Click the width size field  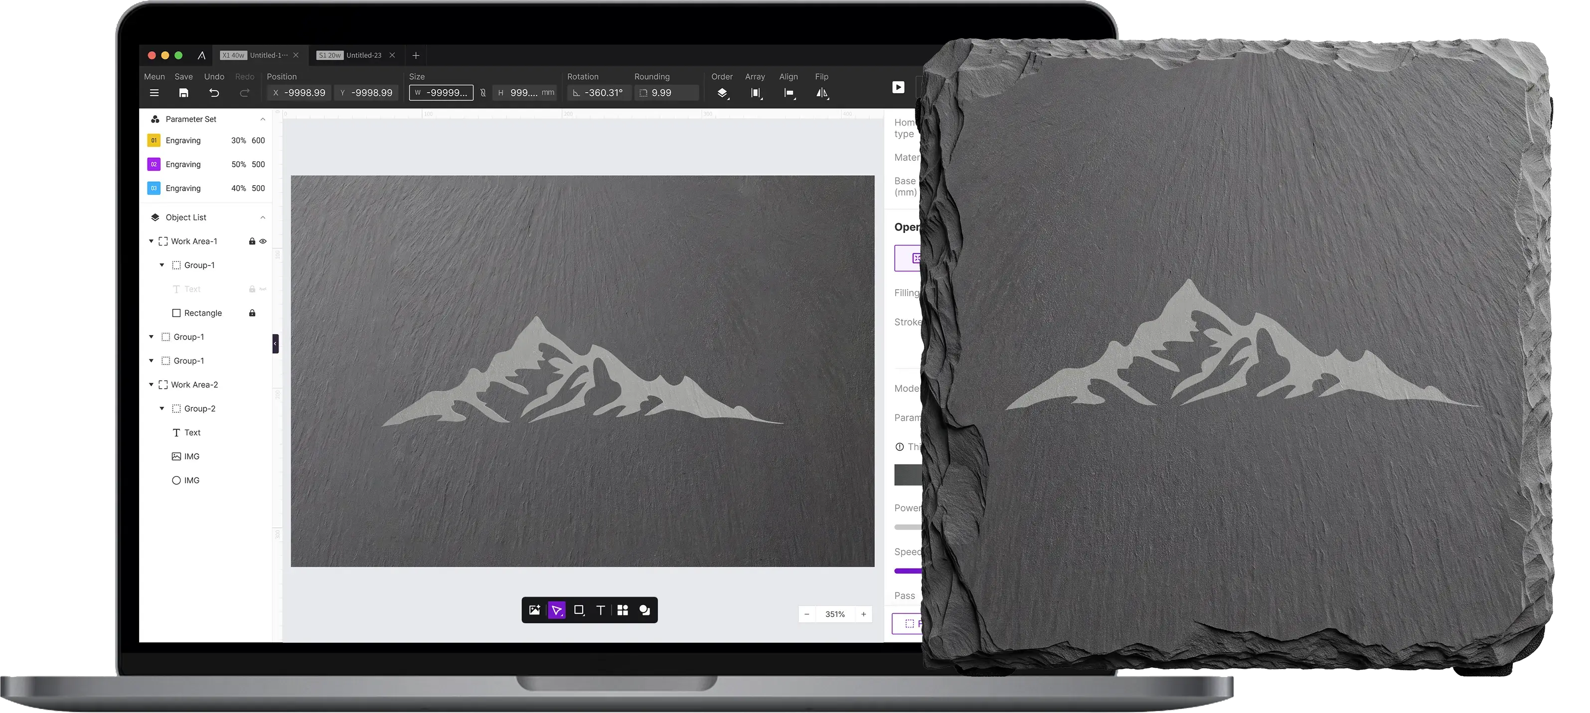click(x=441, y=93)
